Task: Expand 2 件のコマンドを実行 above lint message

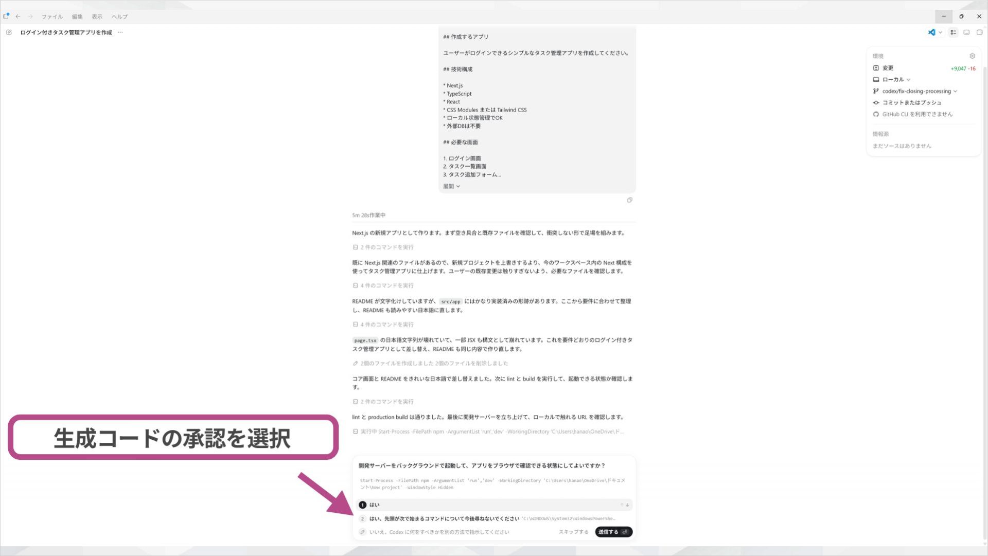Action: pos(383,402)
